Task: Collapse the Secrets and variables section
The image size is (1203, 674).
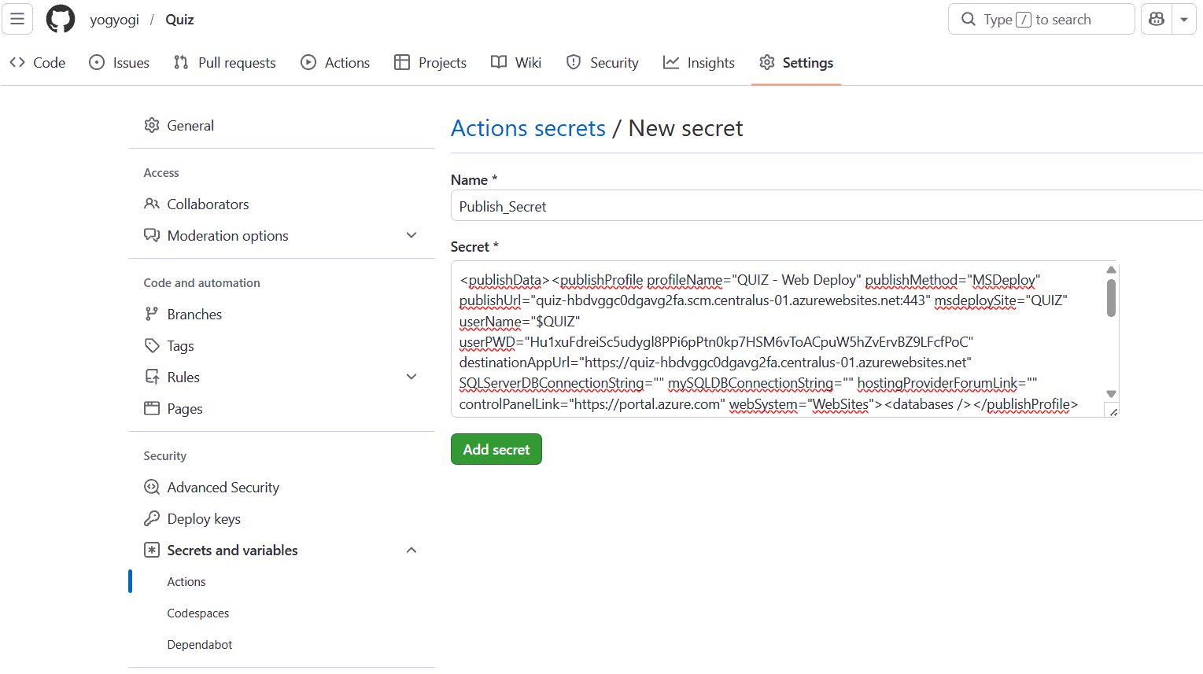Action: [x=411, y=550]
